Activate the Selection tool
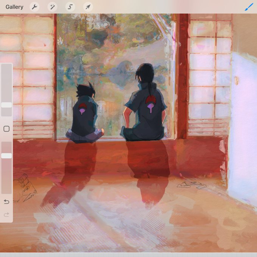The height and width of the screenshot is (257, 257). click(x=70, y=7)
